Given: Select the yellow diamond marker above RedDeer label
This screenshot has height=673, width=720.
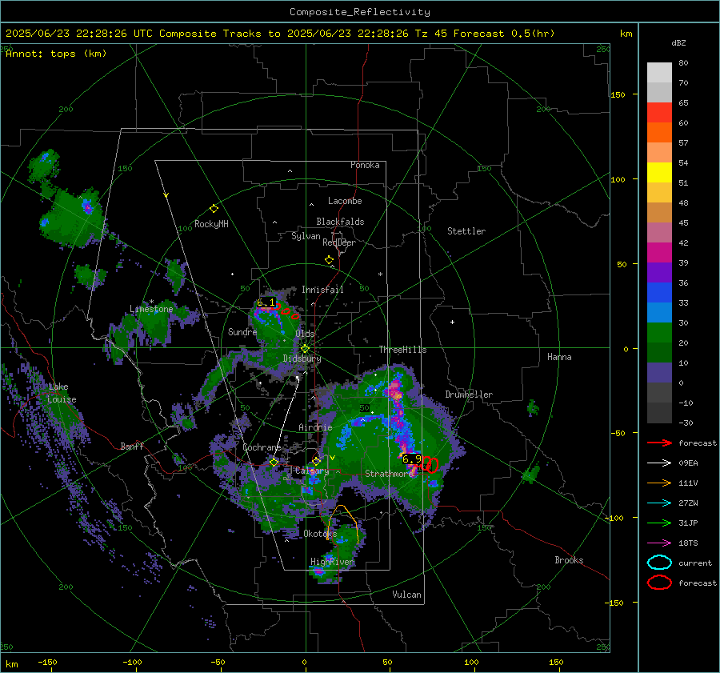Looking at the screenshot, I should click(x=329, y=260).
